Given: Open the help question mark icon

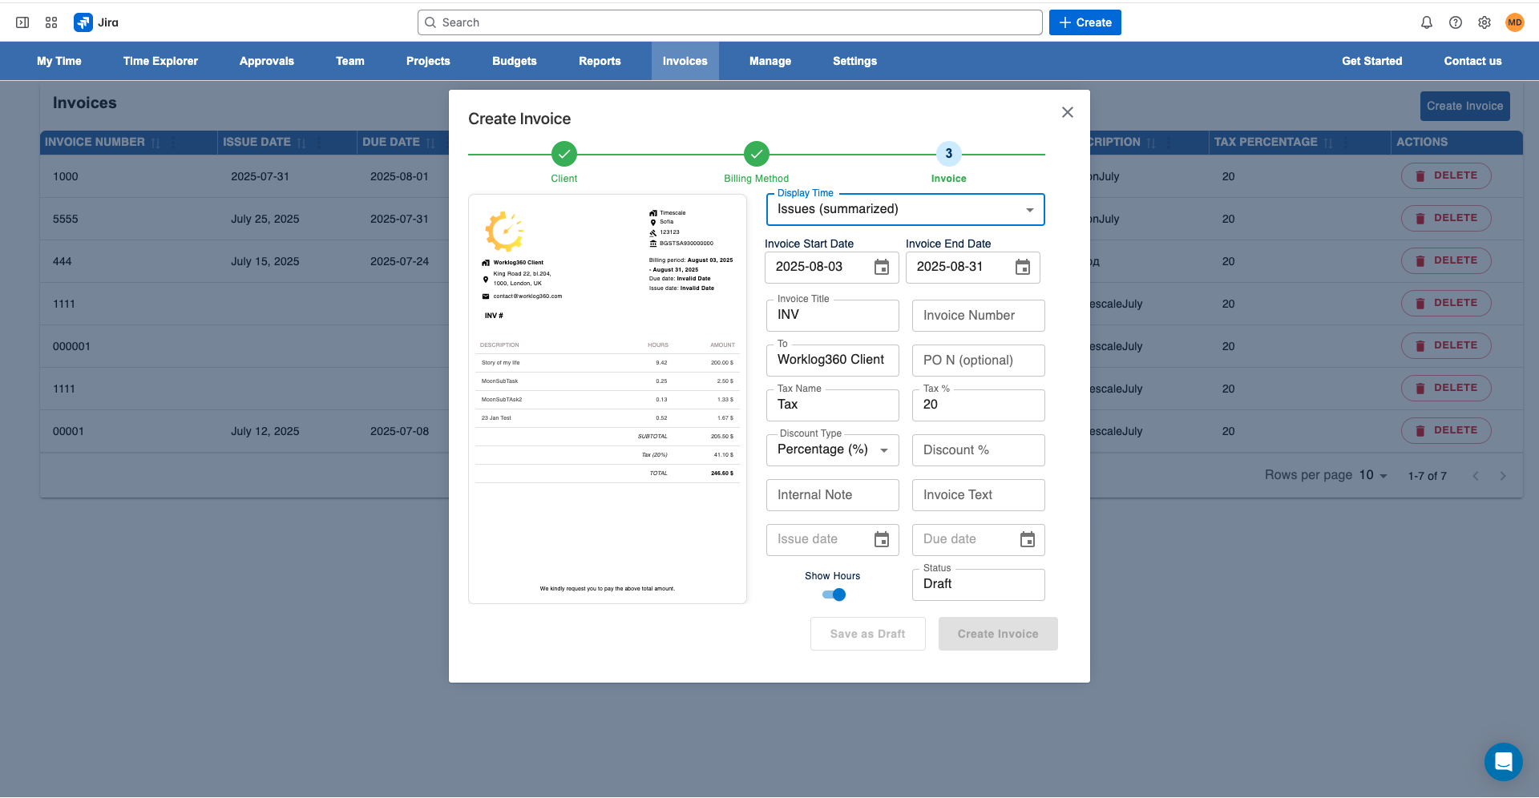Looking at the screenshot, I should point(1456,22).
